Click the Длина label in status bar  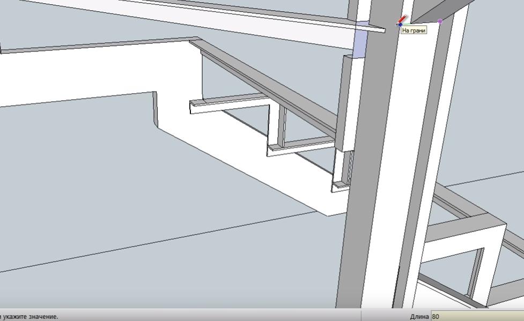(419, 316)
